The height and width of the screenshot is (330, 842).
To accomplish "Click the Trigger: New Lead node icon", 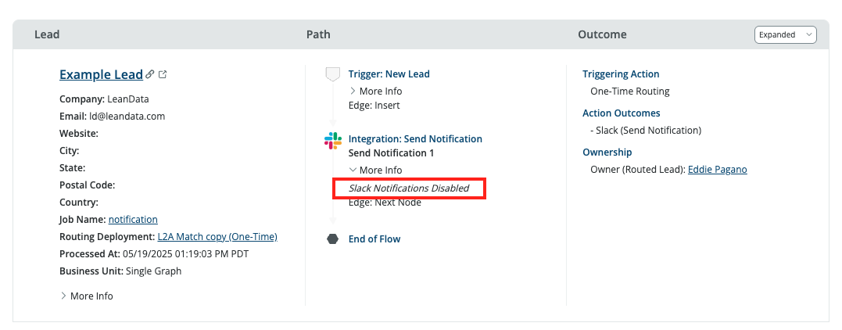I will [x=332, y=74].
